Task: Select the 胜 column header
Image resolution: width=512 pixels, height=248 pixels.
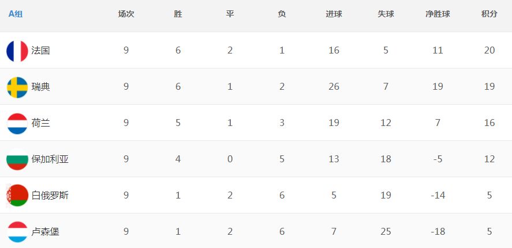Action: [x=178, y=14]
